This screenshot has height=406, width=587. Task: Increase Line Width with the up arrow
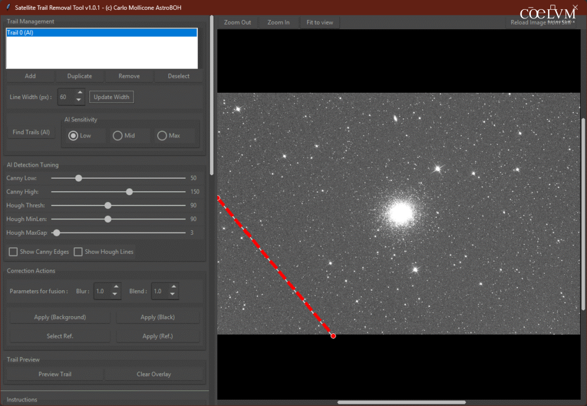80,93
